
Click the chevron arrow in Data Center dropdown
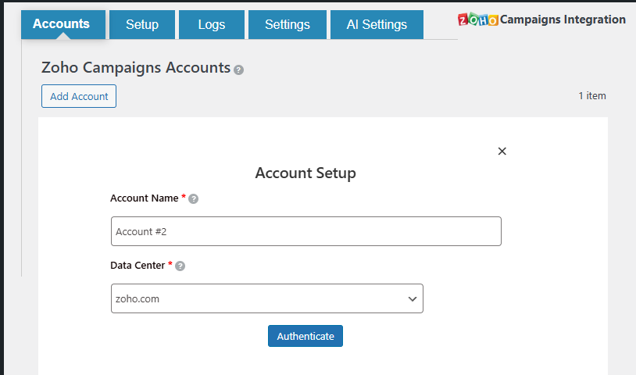click(x=412, y=298)
